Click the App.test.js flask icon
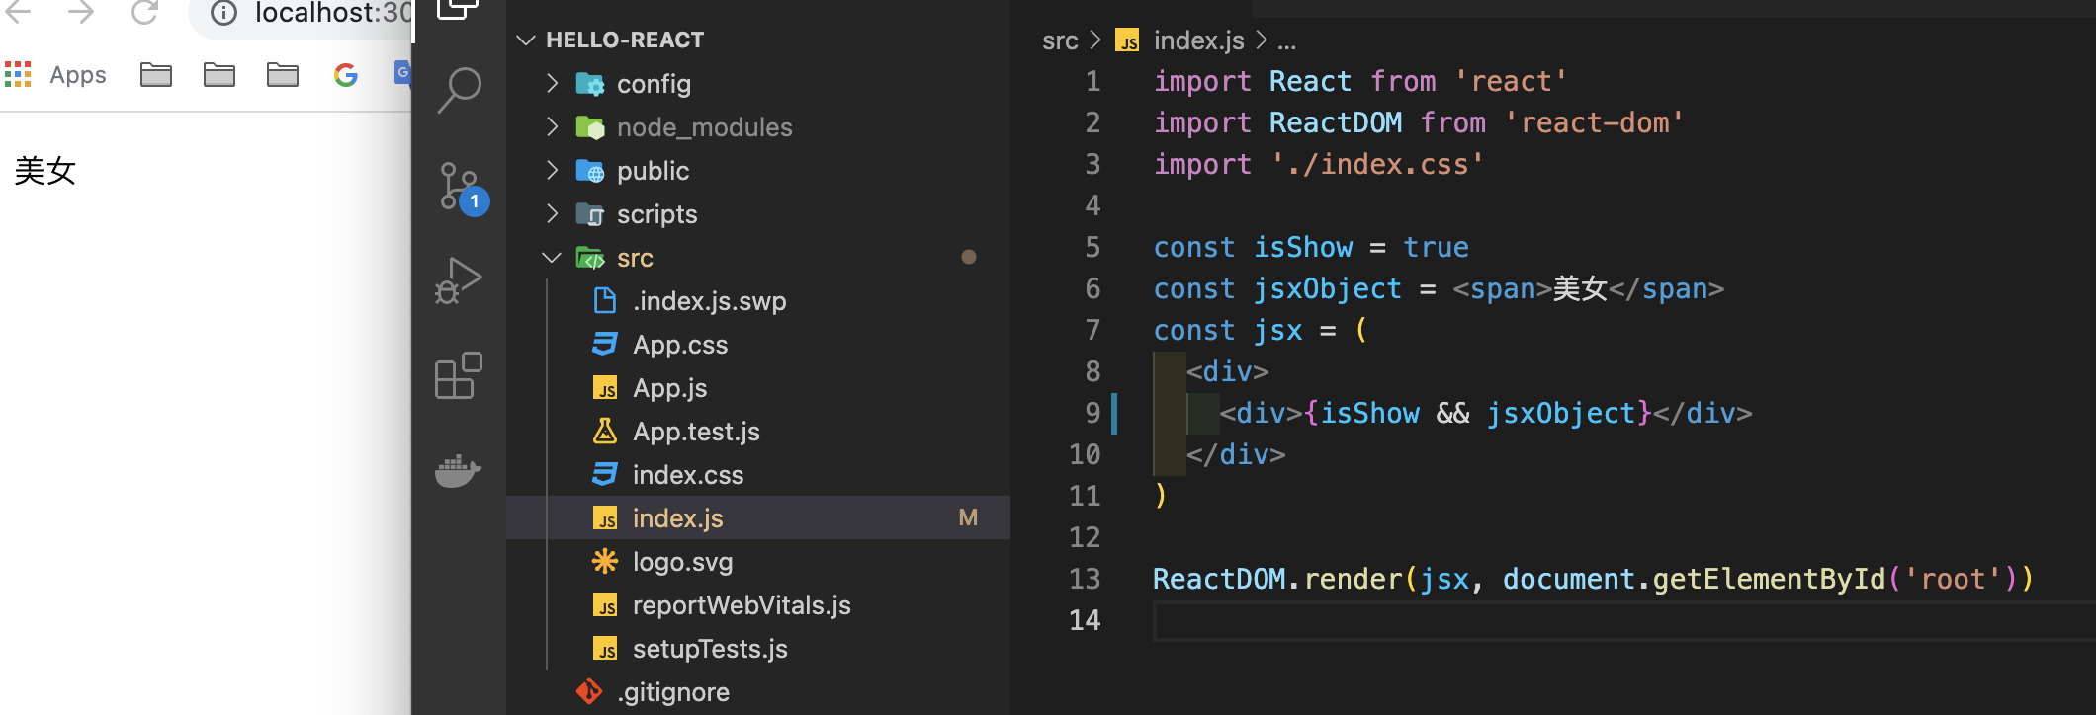Screen dimensions: 2096x715 (604, 432)
